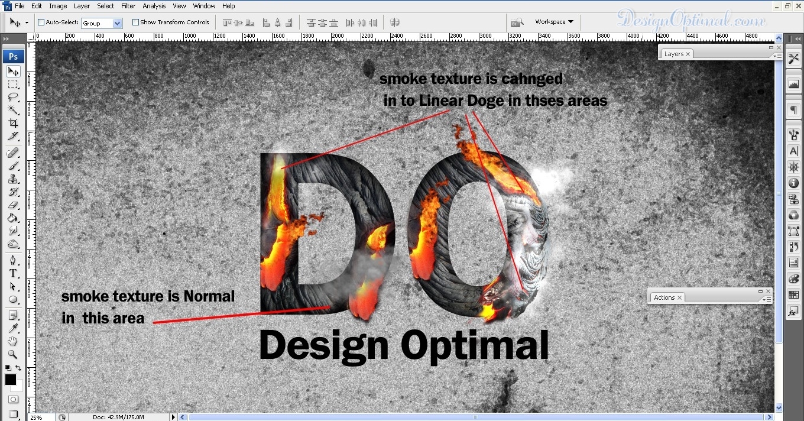This screenshot has height=421, width=804.
Task: Open the Analysis menu
Action: [154, 6]
